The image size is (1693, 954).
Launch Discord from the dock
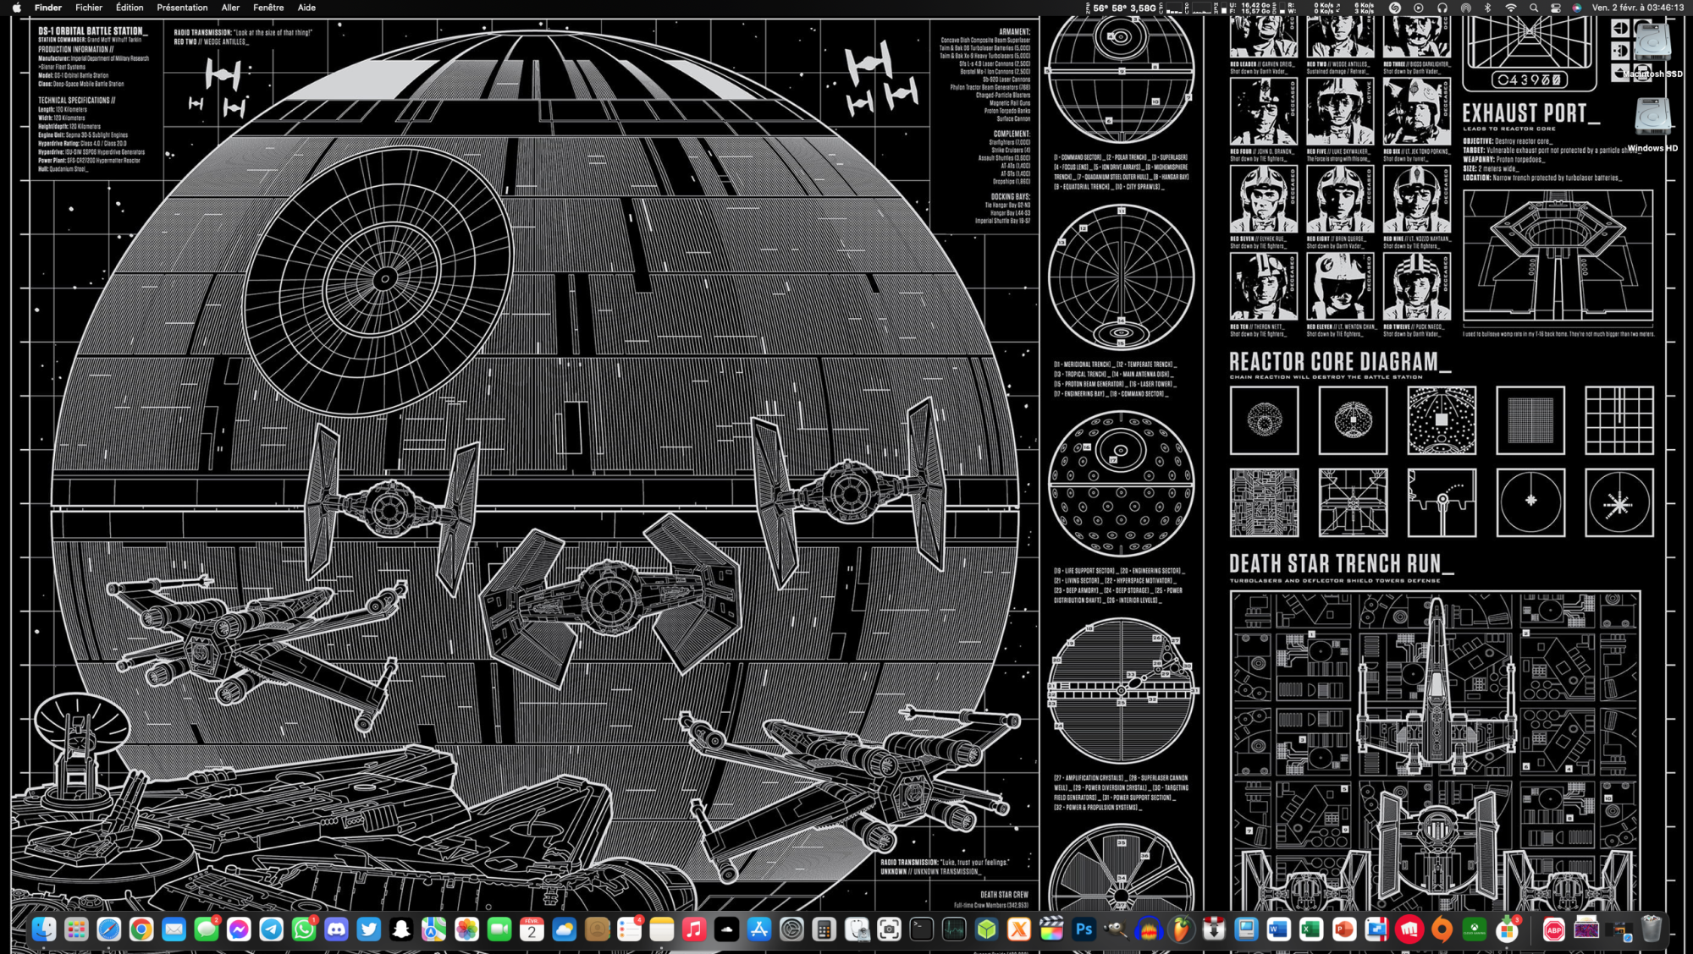[336, 930]
